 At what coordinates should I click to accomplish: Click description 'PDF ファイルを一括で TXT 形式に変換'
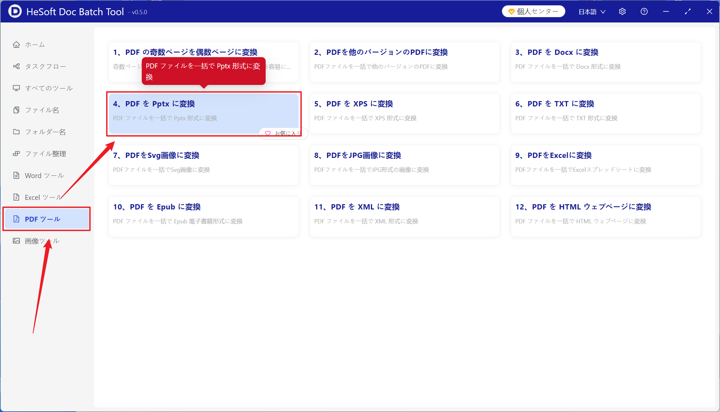[566, 118]
